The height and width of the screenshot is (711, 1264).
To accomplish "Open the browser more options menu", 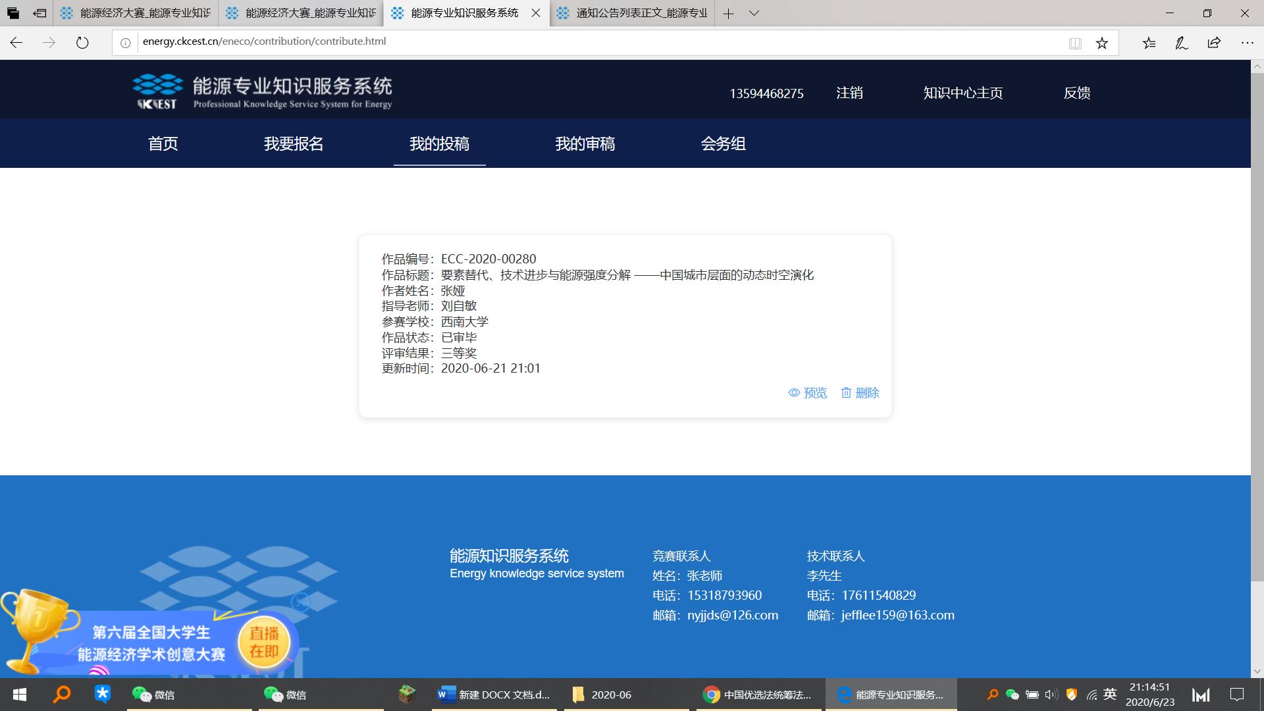I will tap(1246, 42).
